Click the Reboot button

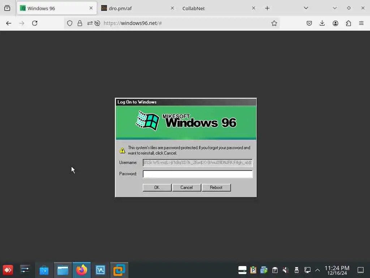point(216,188)
